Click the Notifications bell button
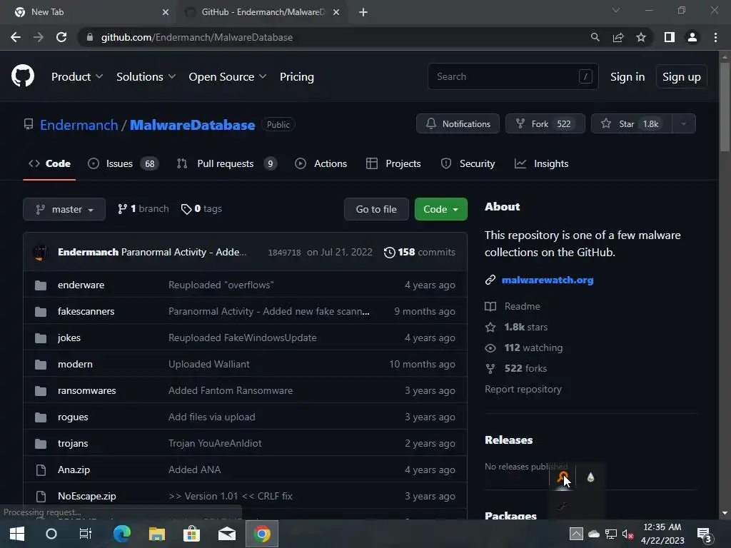731x548 pixels. pyautogui.click(x=458, y=124)
